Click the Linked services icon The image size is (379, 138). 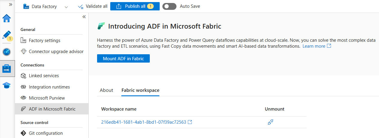pyautogui.click(x=24, y=76)
